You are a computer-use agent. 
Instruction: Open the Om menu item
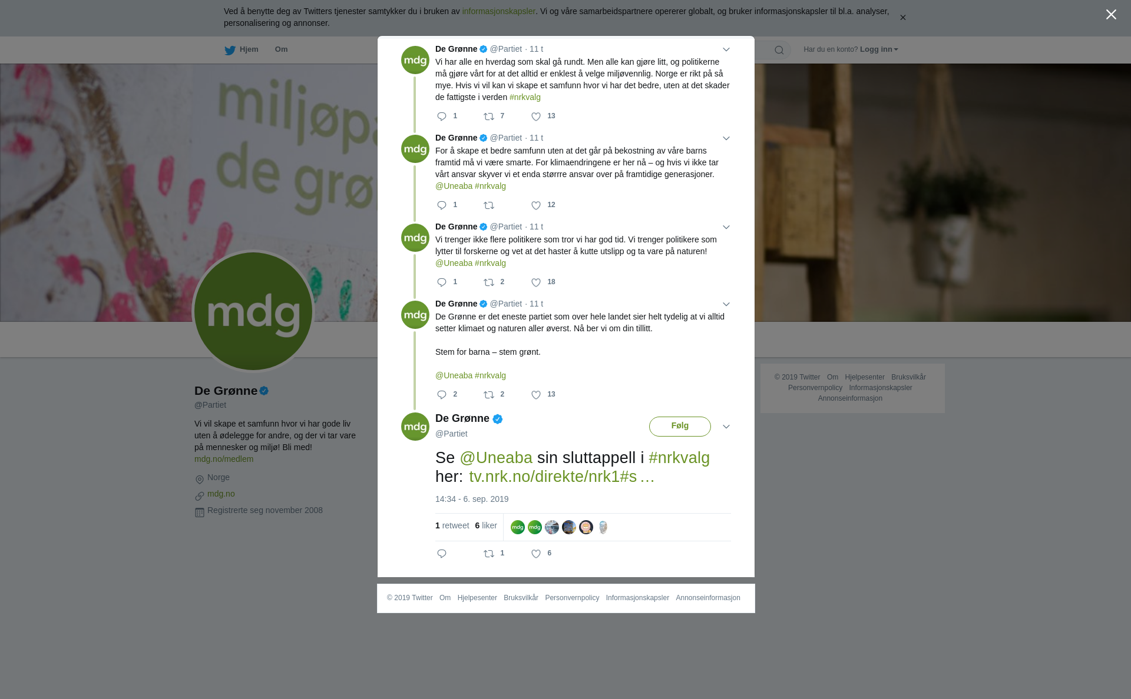coord(281,49)
